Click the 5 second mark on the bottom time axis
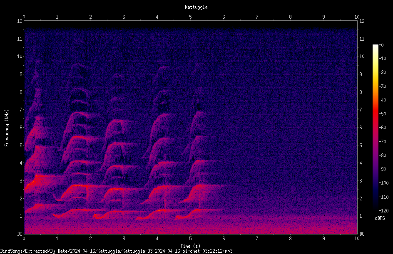Screen dimensions: 393x254 coord(191,239)
